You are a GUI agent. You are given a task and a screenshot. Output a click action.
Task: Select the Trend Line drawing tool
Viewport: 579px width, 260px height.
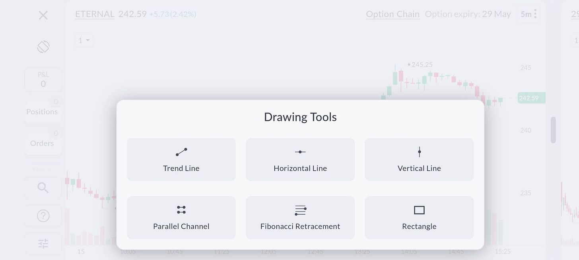pyautogui.click(x=181, y=159)
